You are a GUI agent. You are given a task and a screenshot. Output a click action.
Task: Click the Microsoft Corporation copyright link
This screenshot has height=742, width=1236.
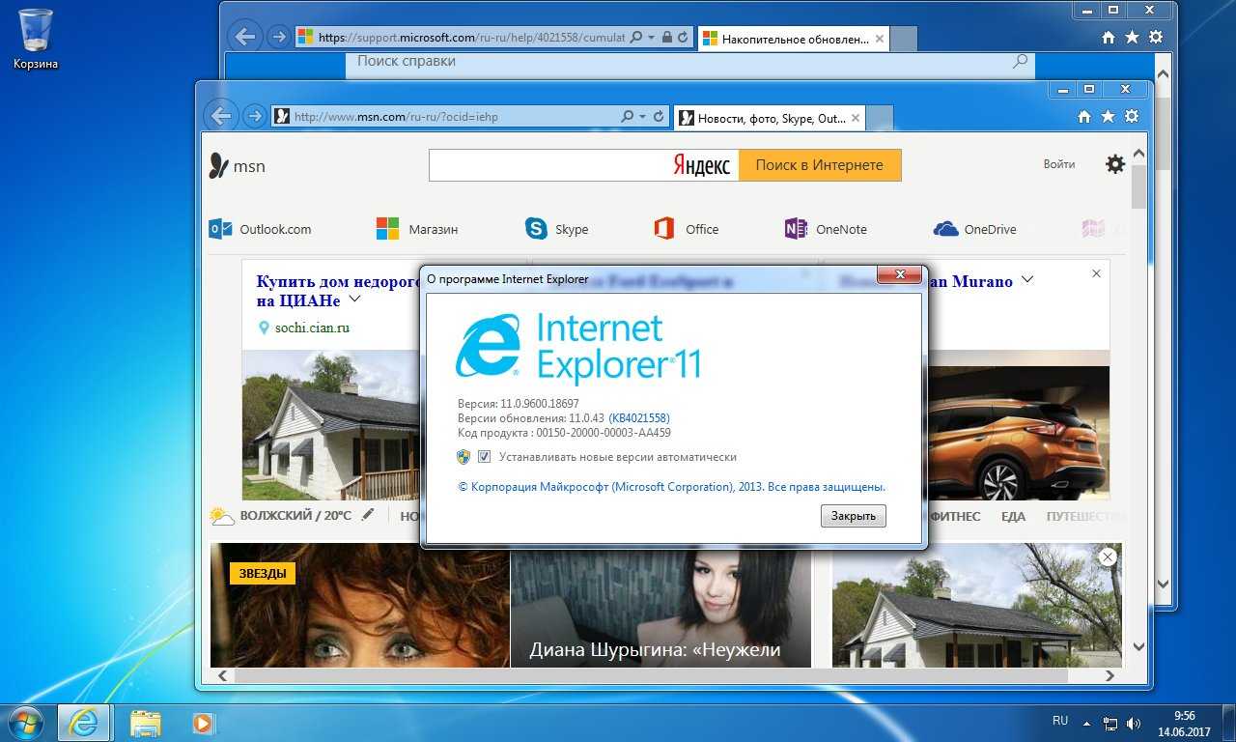(671, 487)
